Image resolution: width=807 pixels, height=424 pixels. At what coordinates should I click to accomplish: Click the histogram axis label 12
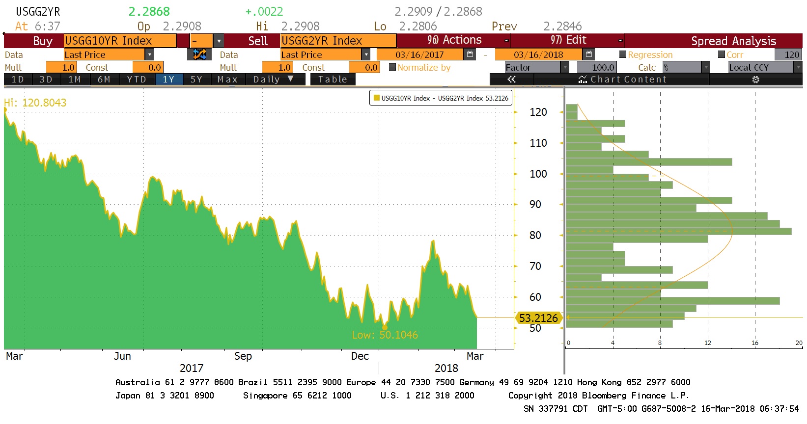pos(708,343)
